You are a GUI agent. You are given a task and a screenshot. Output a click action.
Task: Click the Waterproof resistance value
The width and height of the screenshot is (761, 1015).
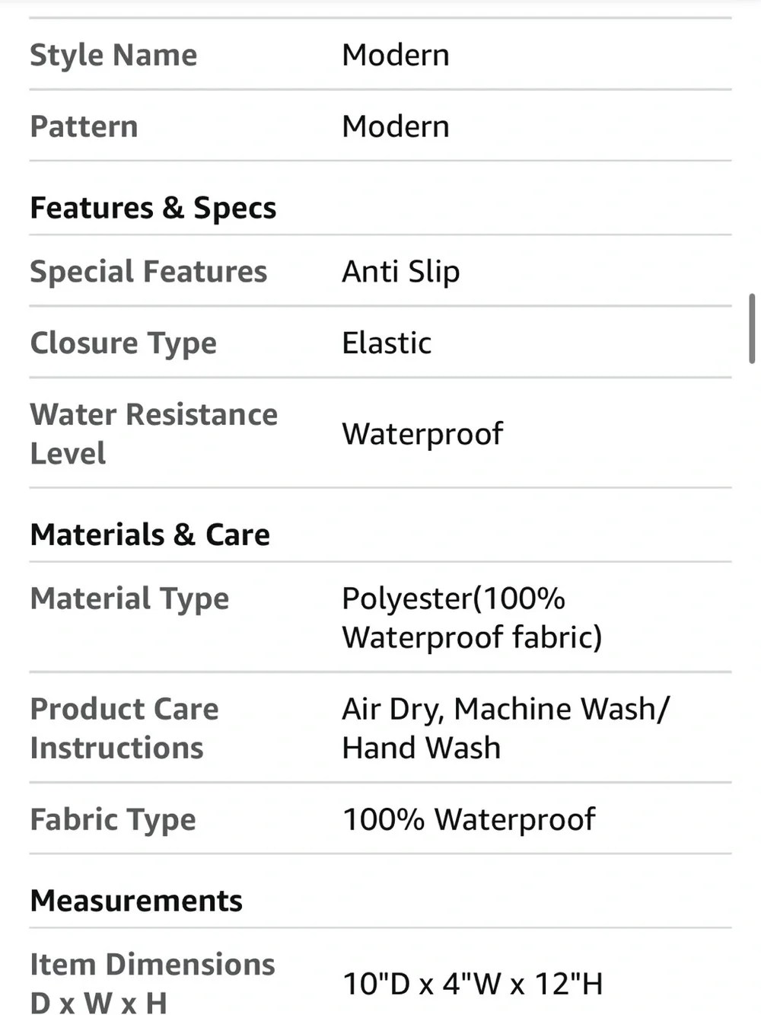422,434
